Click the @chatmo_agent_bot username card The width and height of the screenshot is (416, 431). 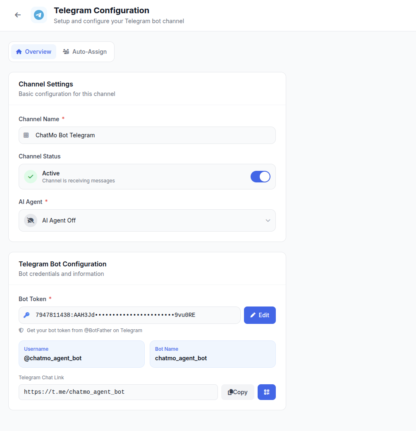tap(81, 354)
